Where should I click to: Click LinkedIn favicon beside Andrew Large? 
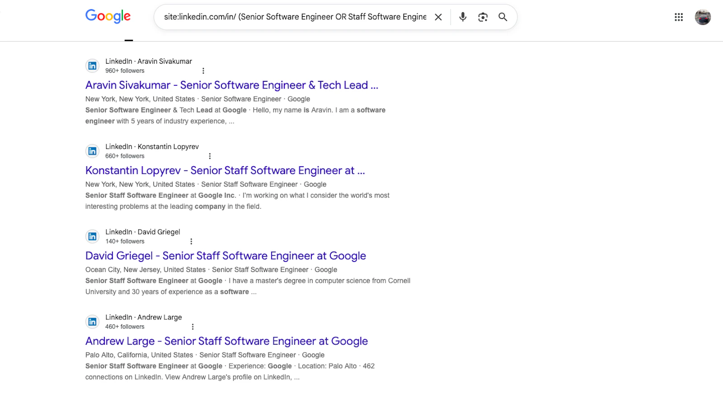(92, 322)
